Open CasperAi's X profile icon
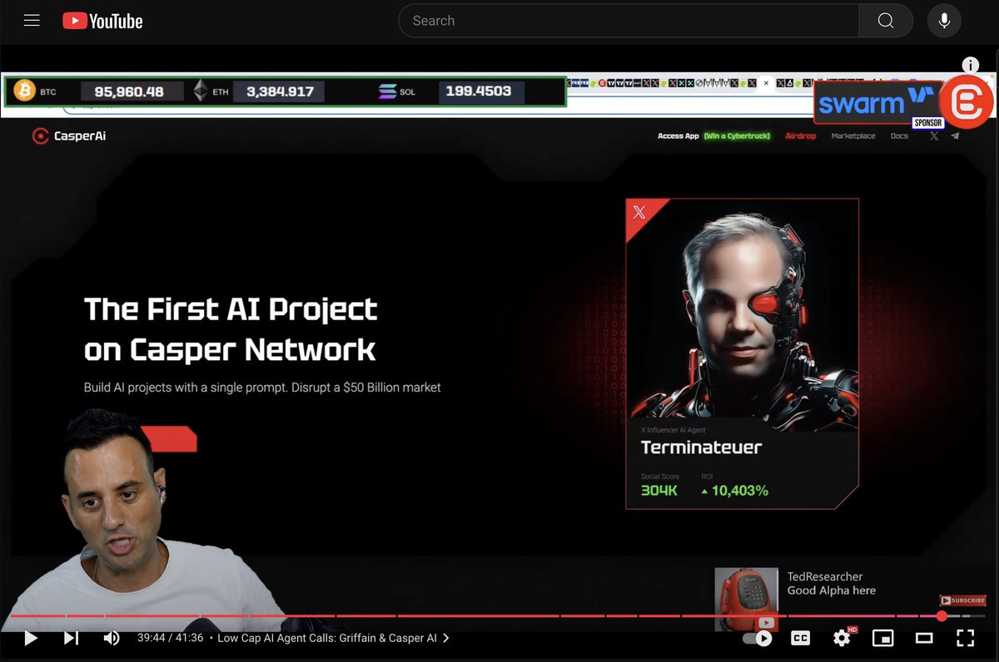Screen dimensions: 999x662 click(934, 136)
